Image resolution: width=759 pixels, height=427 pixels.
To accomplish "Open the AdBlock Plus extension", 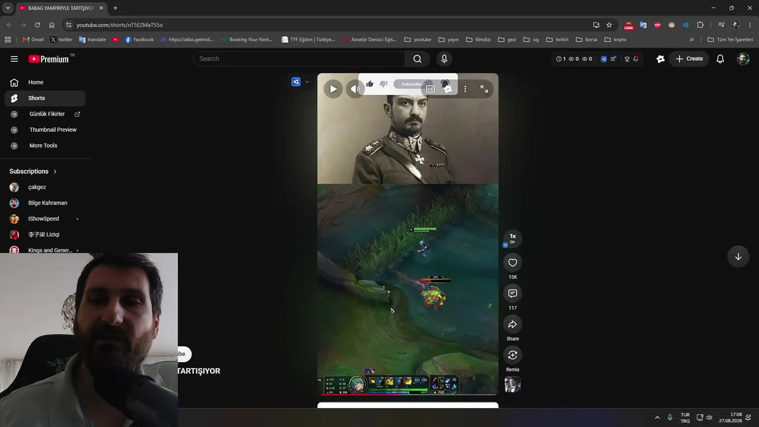I will point(657,25).
